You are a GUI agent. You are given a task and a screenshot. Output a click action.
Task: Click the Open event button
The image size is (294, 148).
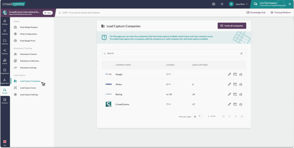(x=48, y=13)
